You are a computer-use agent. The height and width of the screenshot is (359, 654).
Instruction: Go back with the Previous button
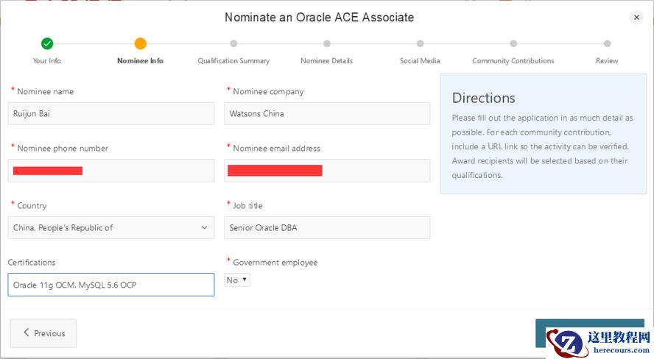pos(43,333)
